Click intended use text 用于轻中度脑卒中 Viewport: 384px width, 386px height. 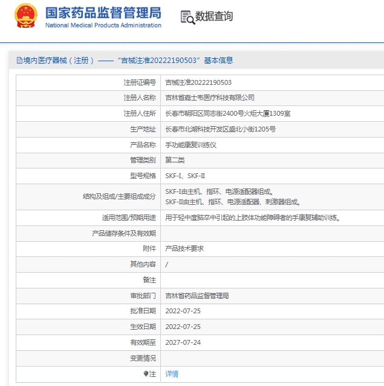(x=253, y=218)
